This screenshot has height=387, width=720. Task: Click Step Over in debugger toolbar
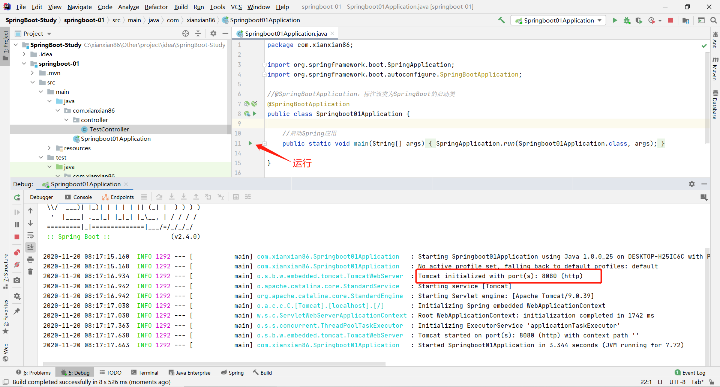point(159,197)
